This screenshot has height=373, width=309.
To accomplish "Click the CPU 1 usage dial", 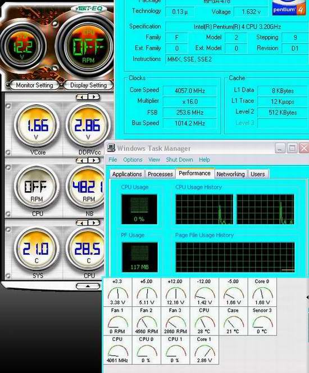I will click(x=175, y=350).
